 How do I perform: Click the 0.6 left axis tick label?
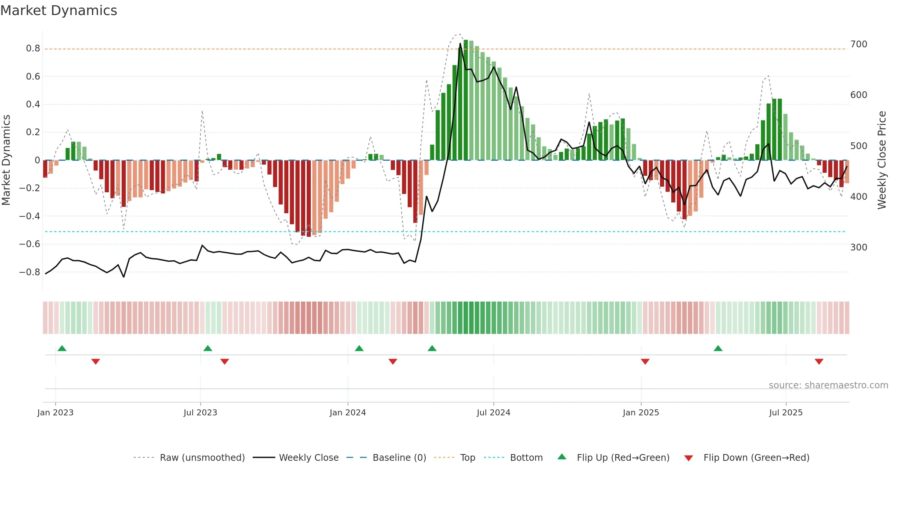coord(33,77)
